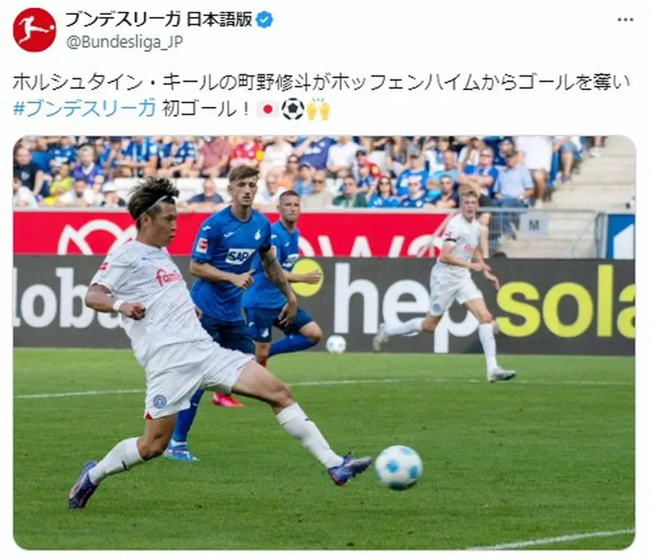Image resolution: width=651 pixels, height=558 pixels.
Task: Open the ブンデスリーガ 日本語版 profile name
Action: pyautogui.click(x=159, y=19)
